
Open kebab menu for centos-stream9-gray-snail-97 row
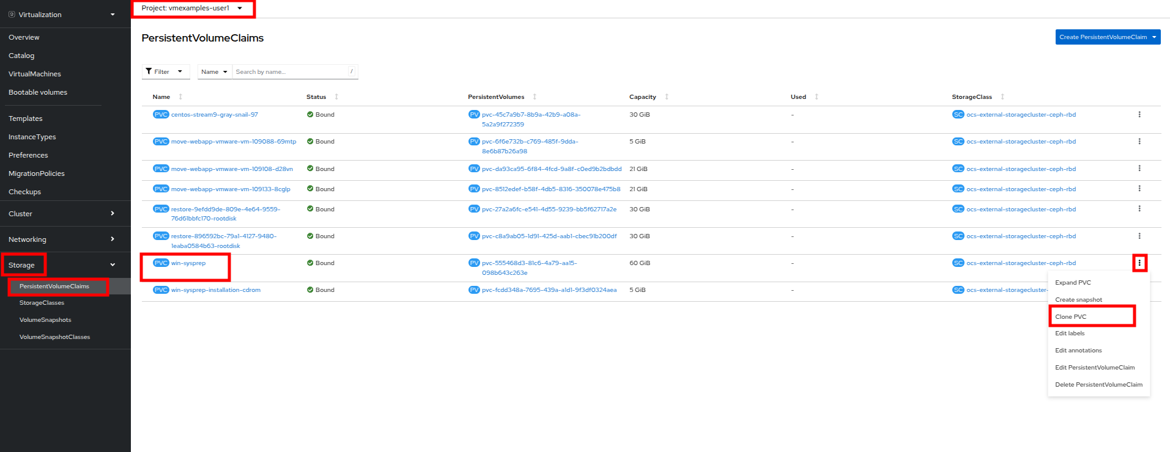[x=1139, y=115]
